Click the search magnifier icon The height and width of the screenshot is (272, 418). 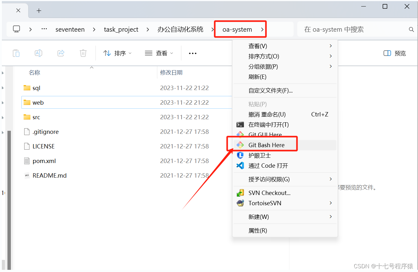click(411, 29)
